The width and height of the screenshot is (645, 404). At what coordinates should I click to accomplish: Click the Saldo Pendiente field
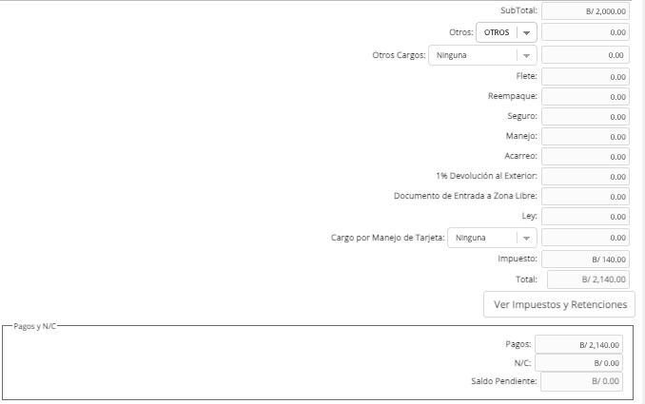click(x=581, y=381)
